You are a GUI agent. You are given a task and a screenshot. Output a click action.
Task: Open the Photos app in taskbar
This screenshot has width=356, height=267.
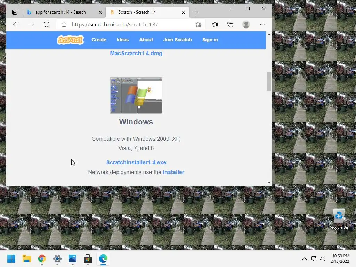73,259
